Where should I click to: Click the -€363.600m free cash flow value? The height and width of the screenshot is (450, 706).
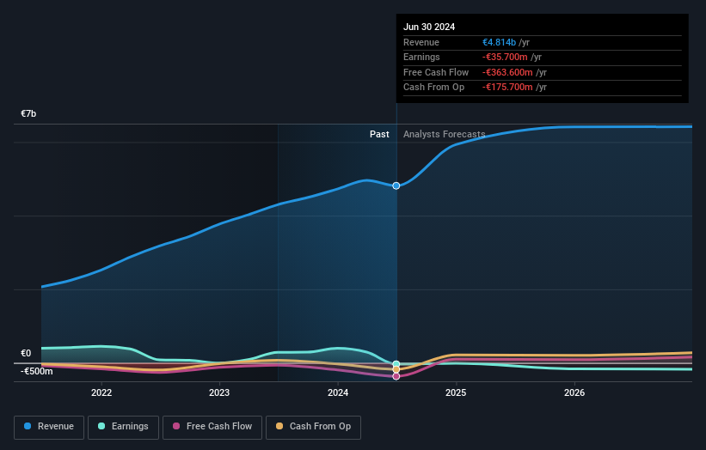tap(507, 72)
